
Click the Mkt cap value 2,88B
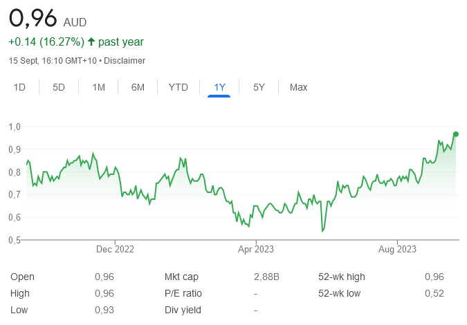[266, 277]
